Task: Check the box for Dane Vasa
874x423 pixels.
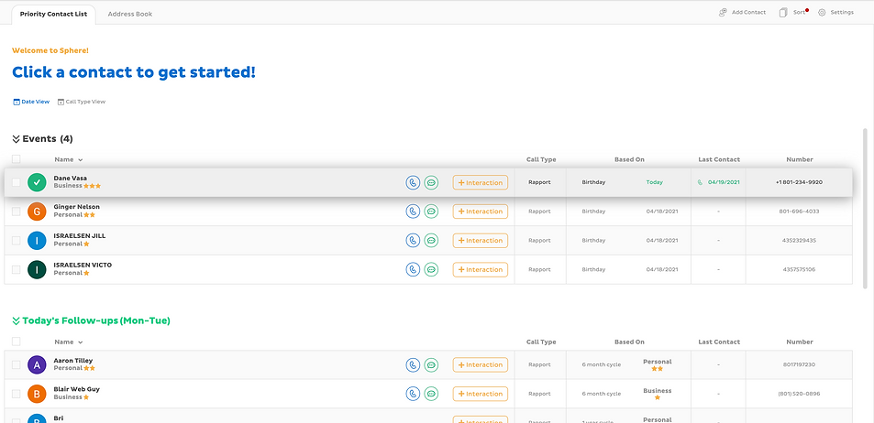Action: 17,182
